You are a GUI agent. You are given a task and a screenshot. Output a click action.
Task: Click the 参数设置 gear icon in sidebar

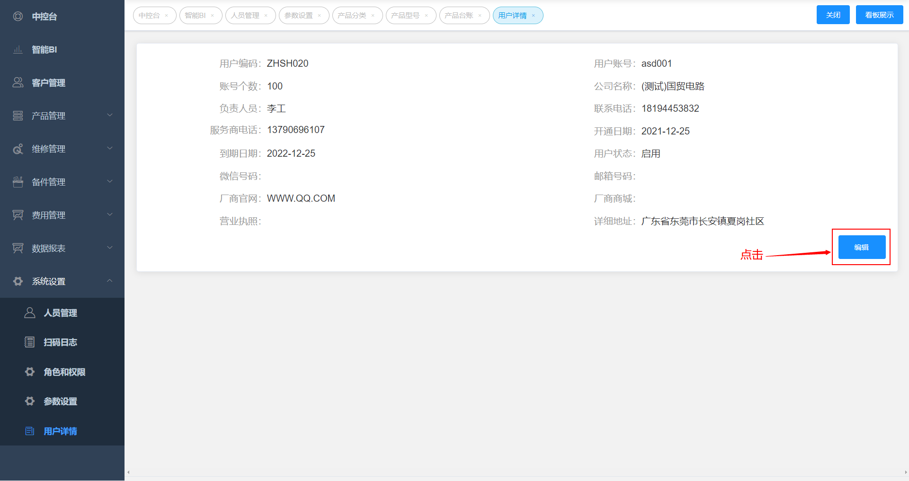point(30,401)
